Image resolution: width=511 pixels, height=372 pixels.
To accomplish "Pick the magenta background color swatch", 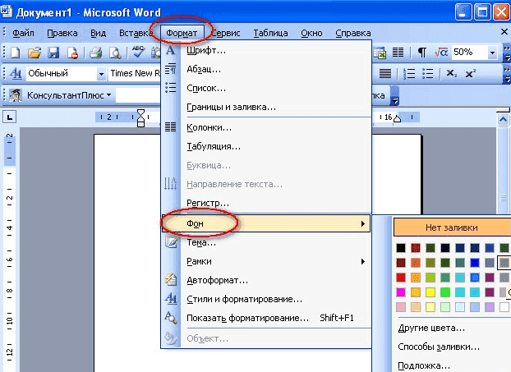I will (x=401, y=292).
